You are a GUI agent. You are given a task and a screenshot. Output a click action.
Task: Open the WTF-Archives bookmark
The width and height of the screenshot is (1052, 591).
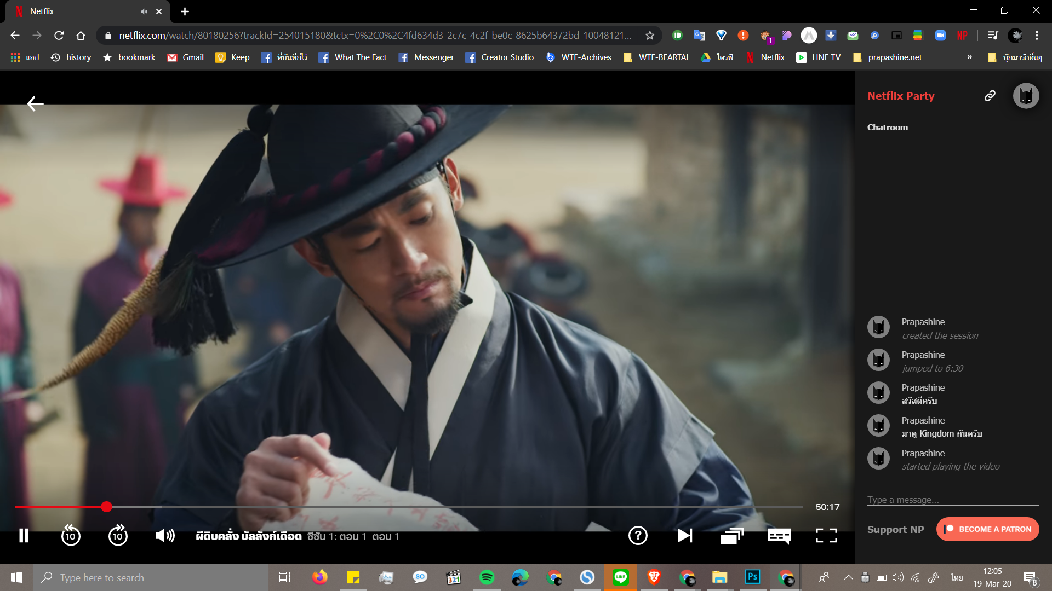coord(579,57)
